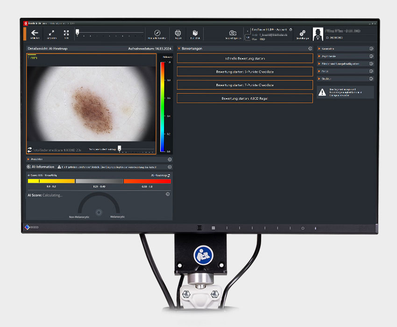This screenshot has width=397, height=327.
Task: Expand the Asymmetrie section
Action: [x=319, y=56]
